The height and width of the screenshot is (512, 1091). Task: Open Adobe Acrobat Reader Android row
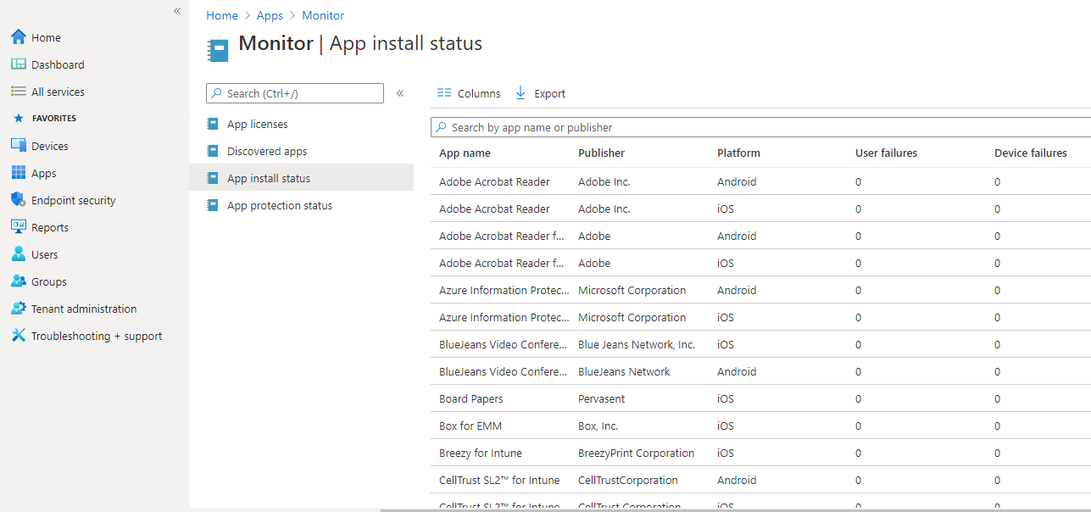760,181
